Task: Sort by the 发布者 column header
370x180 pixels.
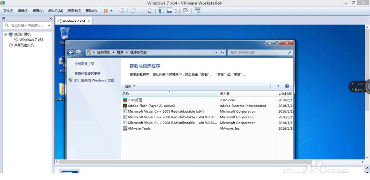Action: (x=247, y=94)
